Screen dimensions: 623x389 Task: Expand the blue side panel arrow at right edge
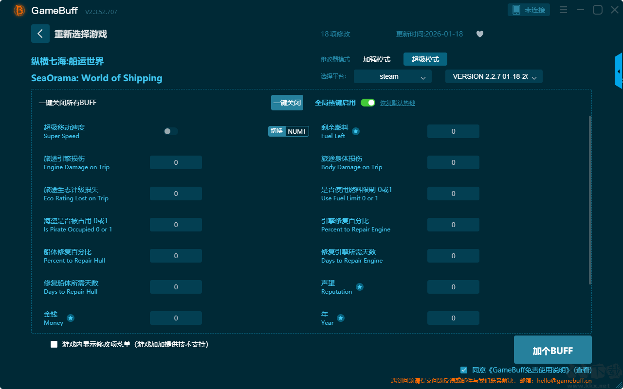(x=619, y=71)
